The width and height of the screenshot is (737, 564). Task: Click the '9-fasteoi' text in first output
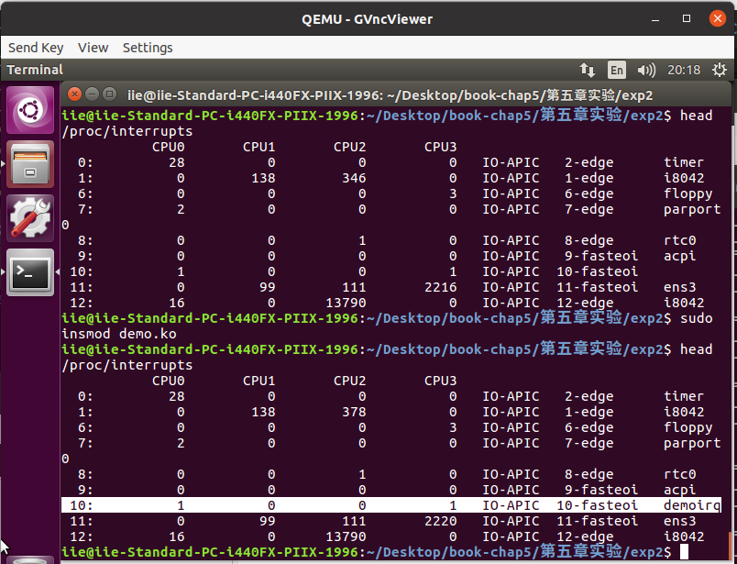click(x=601, y=257)
